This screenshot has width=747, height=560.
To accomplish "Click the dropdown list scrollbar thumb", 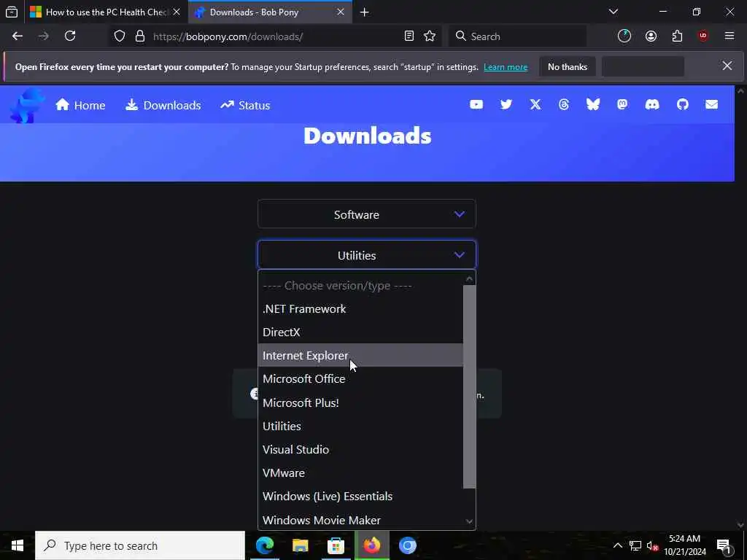I will click(469, 386).
